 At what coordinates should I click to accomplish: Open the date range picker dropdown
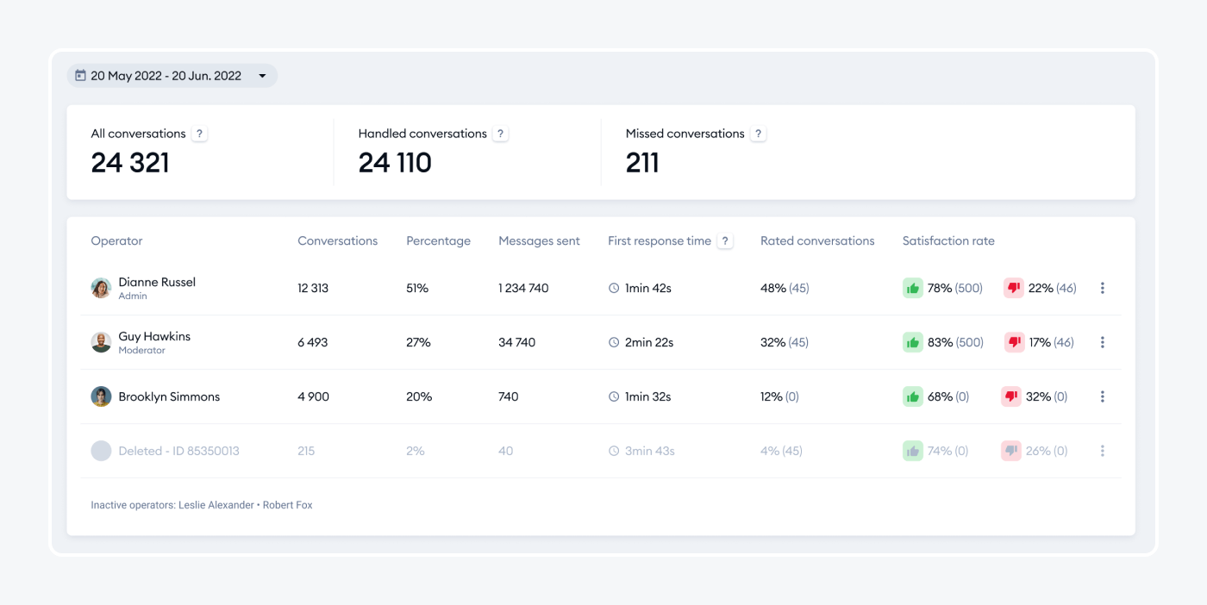pyautogui.click(x=262, y=75)
